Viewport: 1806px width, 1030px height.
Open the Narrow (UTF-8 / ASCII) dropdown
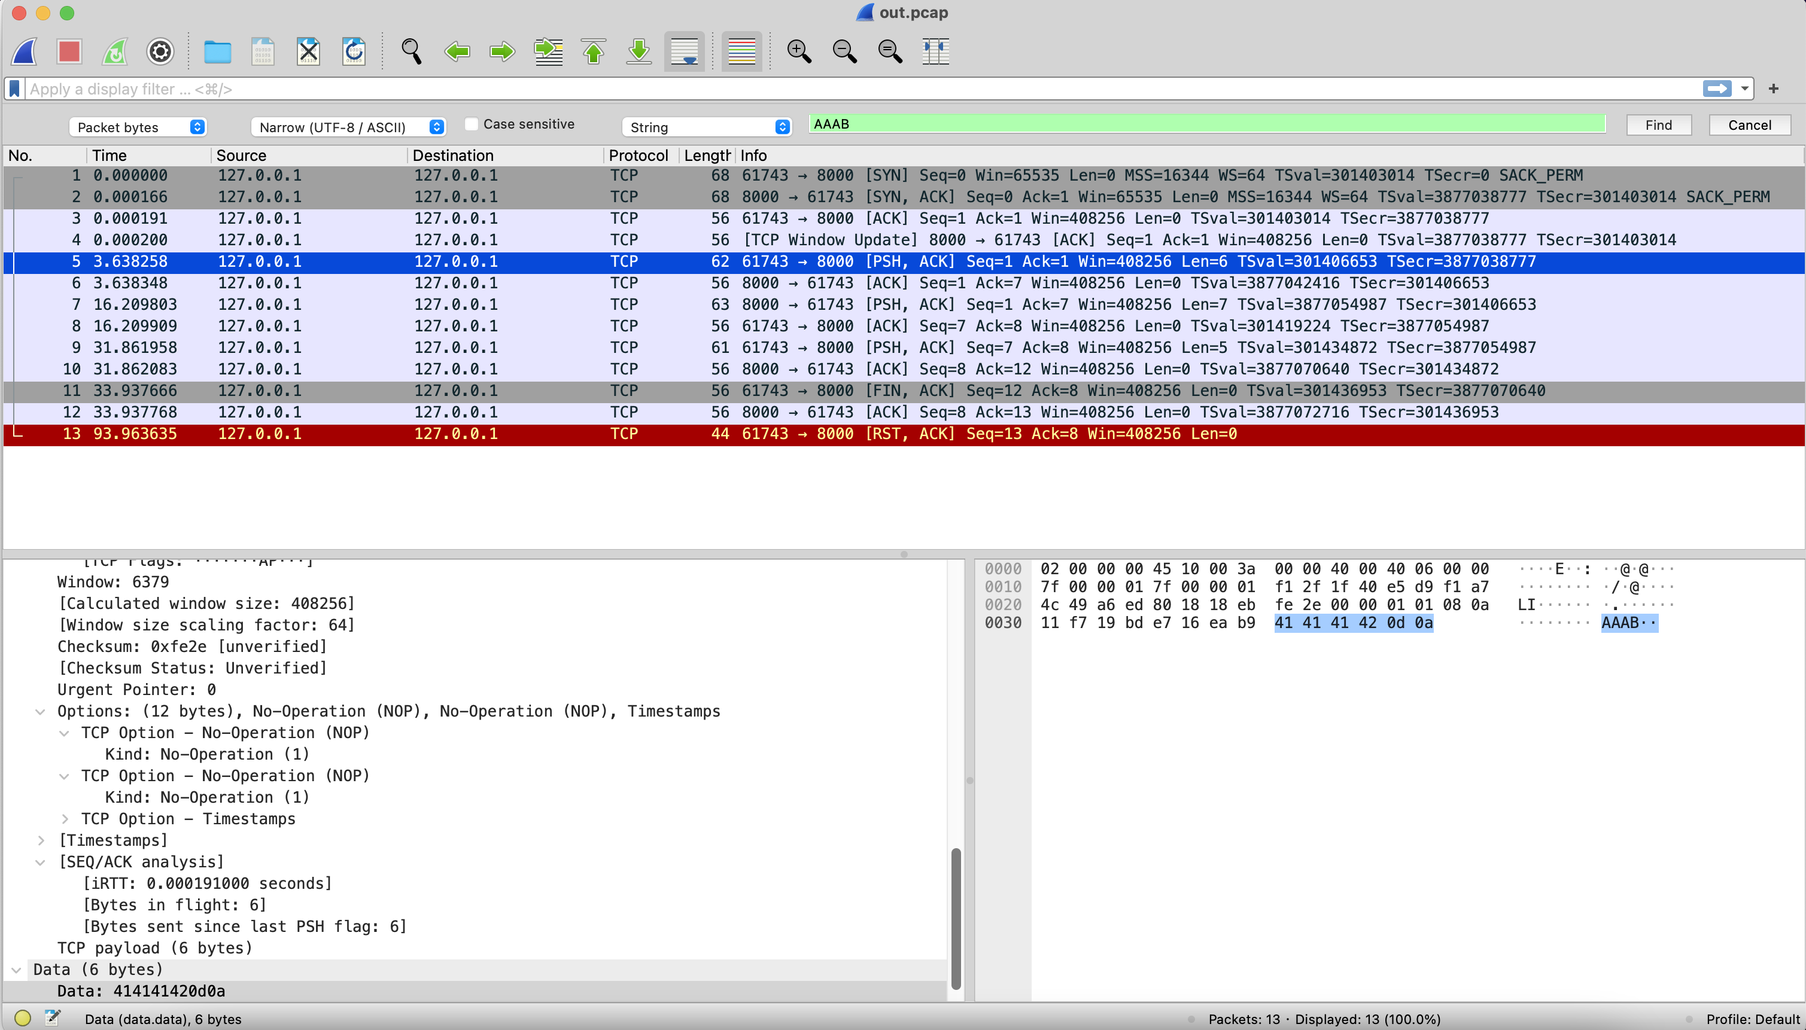pos(348,127)
